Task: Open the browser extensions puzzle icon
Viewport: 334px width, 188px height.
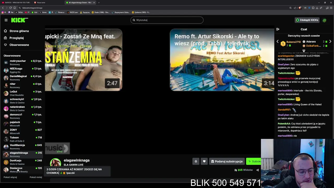Action: (x=313, y=8)
